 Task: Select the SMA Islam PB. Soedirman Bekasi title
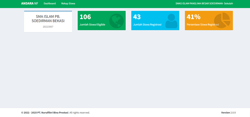click(x=48, y=19)
